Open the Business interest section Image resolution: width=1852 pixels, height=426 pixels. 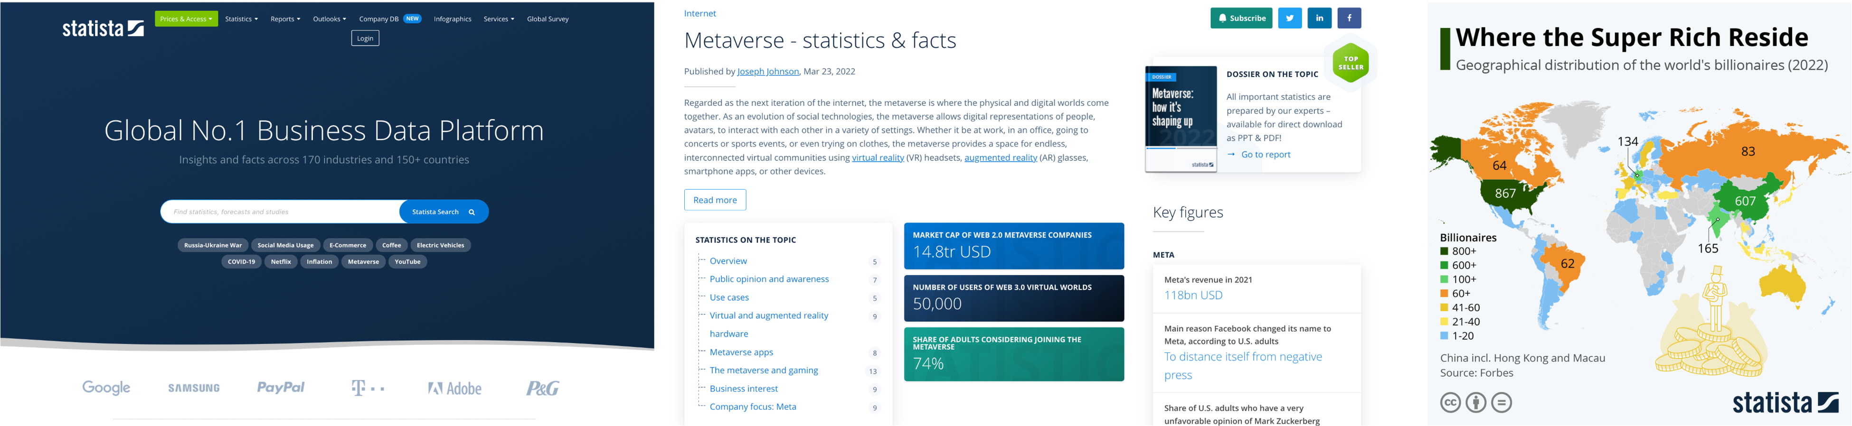[743, 389]
